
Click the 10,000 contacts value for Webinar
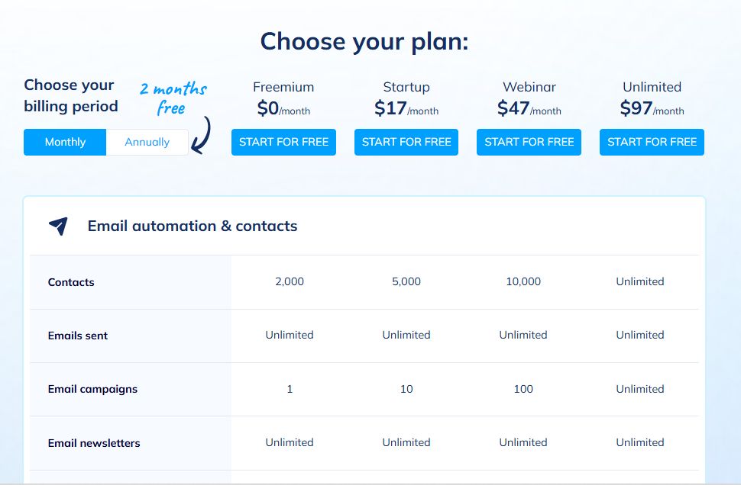pyautogui.click(x=523, y=281)
